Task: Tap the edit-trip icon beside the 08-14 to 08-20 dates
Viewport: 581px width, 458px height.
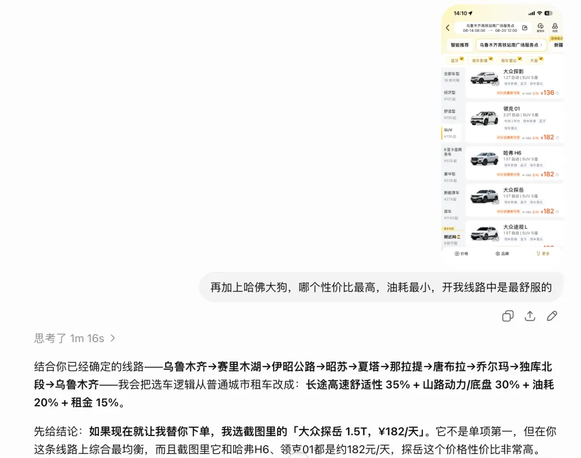Action: 525,28
